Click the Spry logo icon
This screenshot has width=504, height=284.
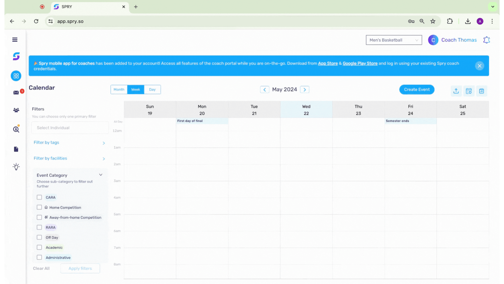coord(16,56)
